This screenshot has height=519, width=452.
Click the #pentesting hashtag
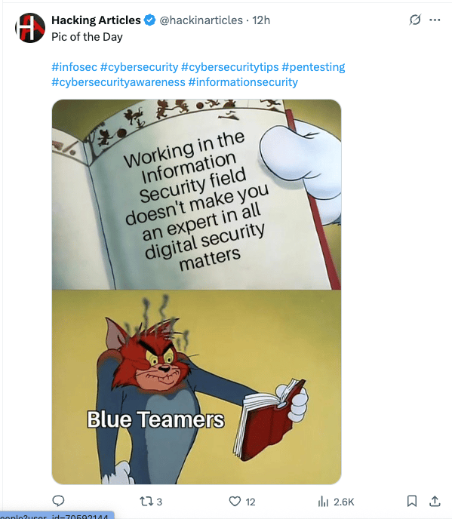pos(313,67)
